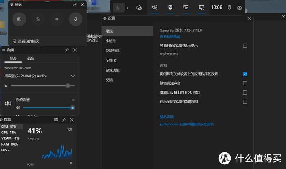The image size is (286, 169).
Task: Select the CPU 41% metric row
Action: pyautogui.click(x=11, y=126)
